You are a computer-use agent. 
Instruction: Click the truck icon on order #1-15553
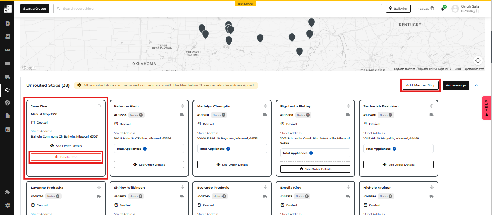[x=182, y=115]
